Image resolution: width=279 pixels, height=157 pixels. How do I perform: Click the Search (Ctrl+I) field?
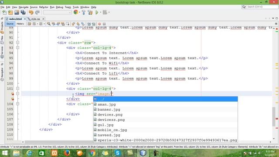pos(260,7)
